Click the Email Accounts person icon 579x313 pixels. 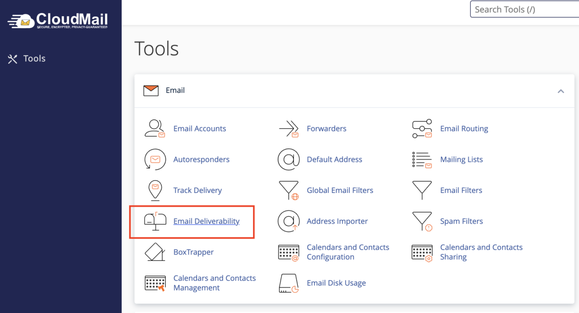point(155,129)
